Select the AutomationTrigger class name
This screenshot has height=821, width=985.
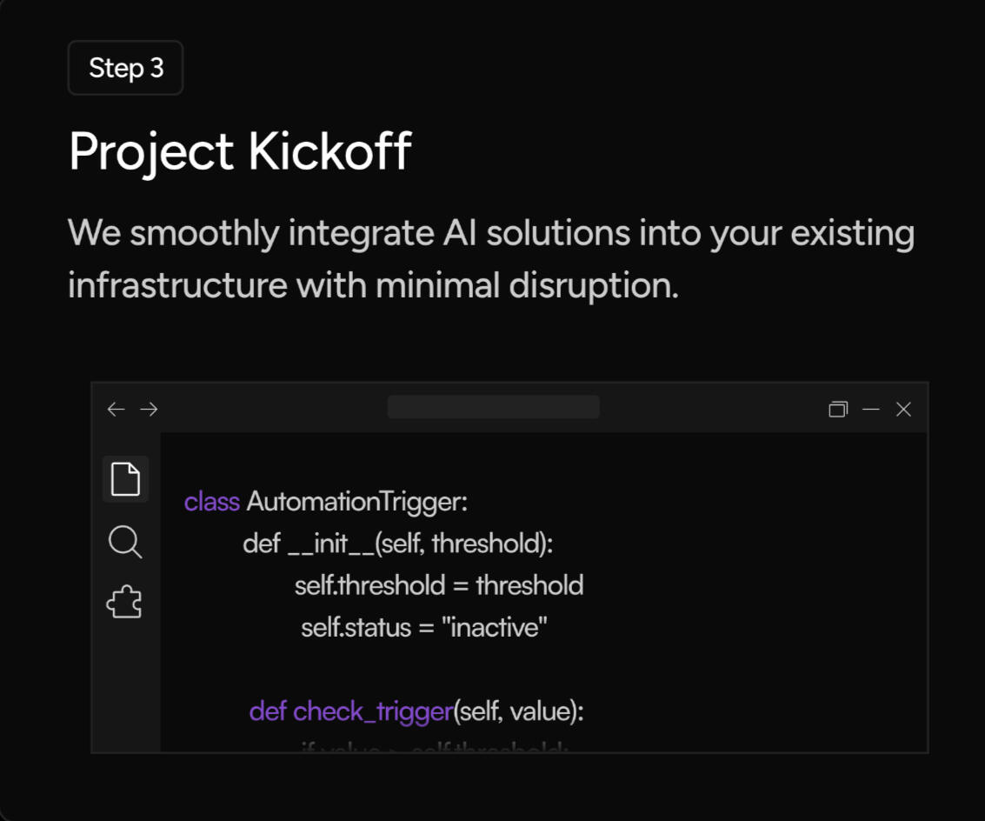click(x=357, y=502)
